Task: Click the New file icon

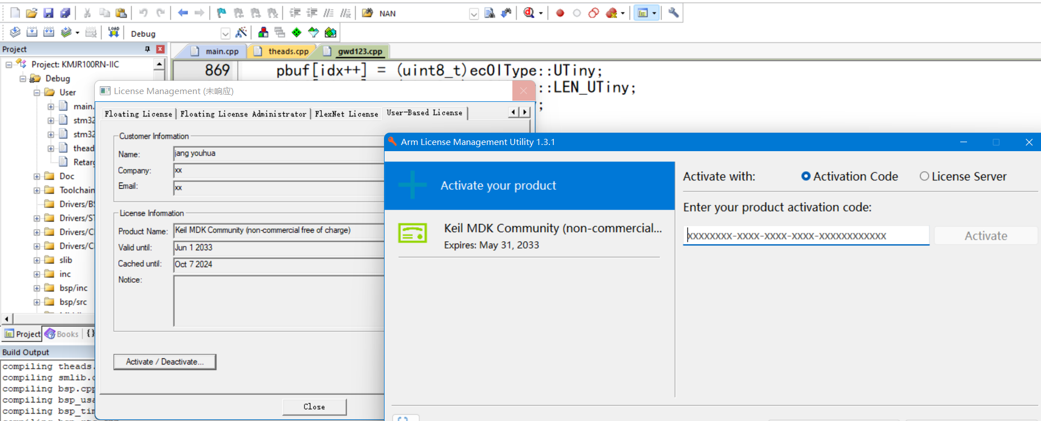Action: coord(15,13)
